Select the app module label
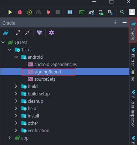The width and height of the screenshot is (137, 145). pyautogui.click(x=25, y=138)
